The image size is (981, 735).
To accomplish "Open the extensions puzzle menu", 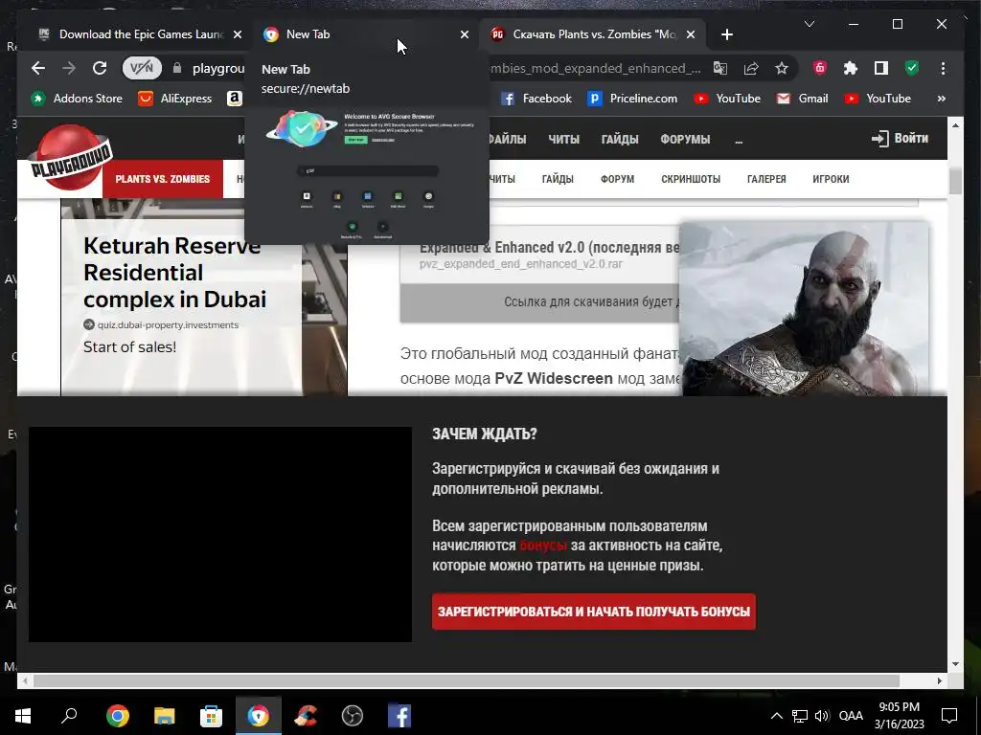I will [851, 68].
